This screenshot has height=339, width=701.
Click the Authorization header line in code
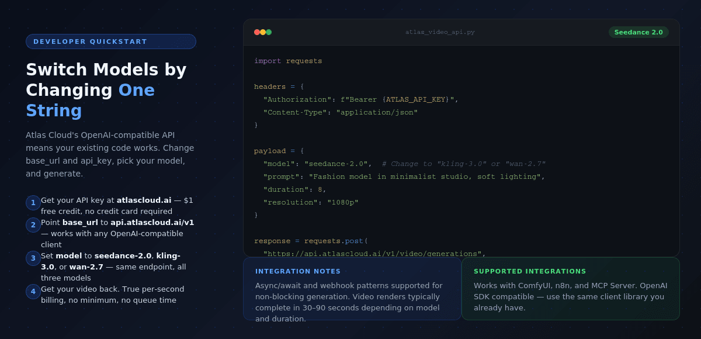pyautogui.click(x=360, y=100)
